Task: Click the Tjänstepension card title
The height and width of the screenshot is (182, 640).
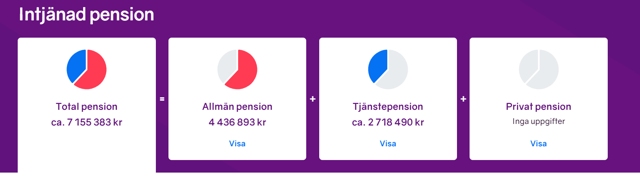Action: (x=388, y=107)
